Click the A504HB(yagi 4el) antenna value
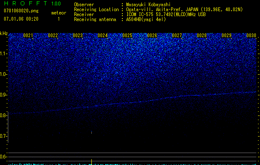 (x=146, y=19)
